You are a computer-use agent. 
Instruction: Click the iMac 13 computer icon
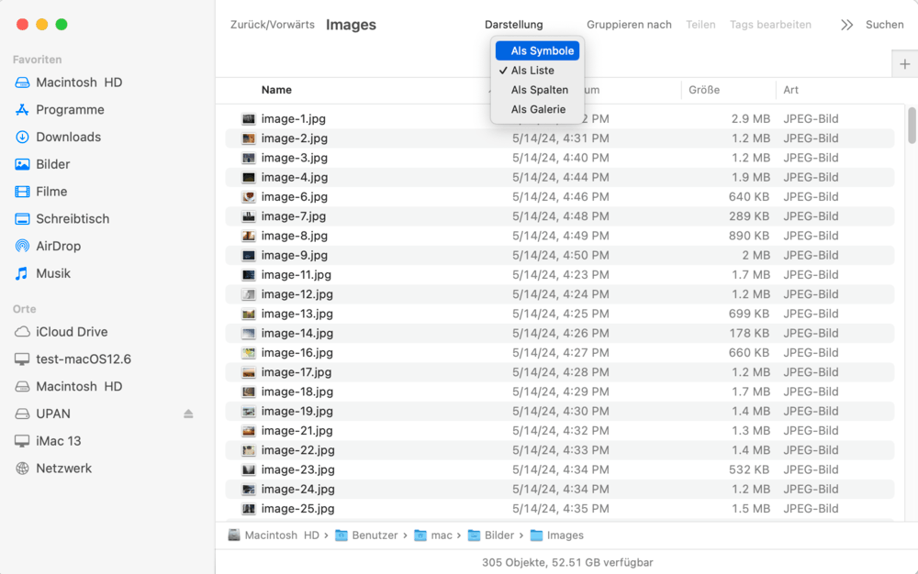click(x=22, y=441)
